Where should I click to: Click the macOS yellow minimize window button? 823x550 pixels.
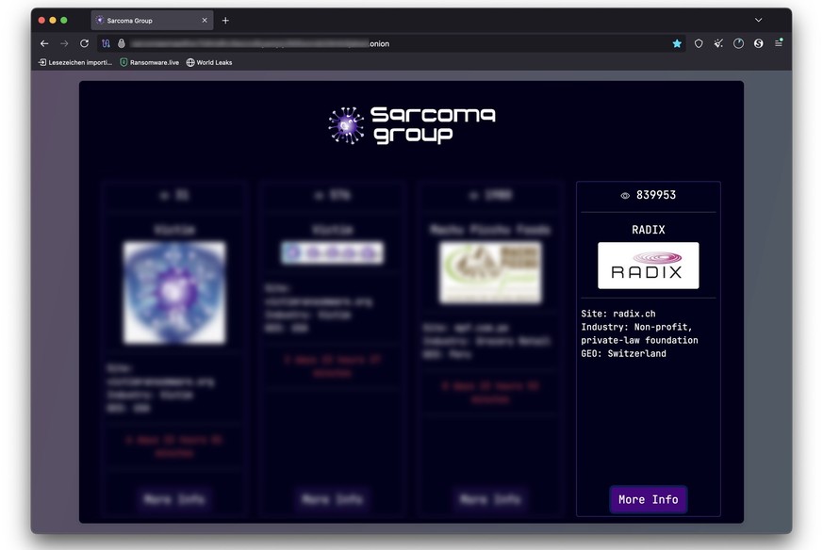(x=53, y=21)
